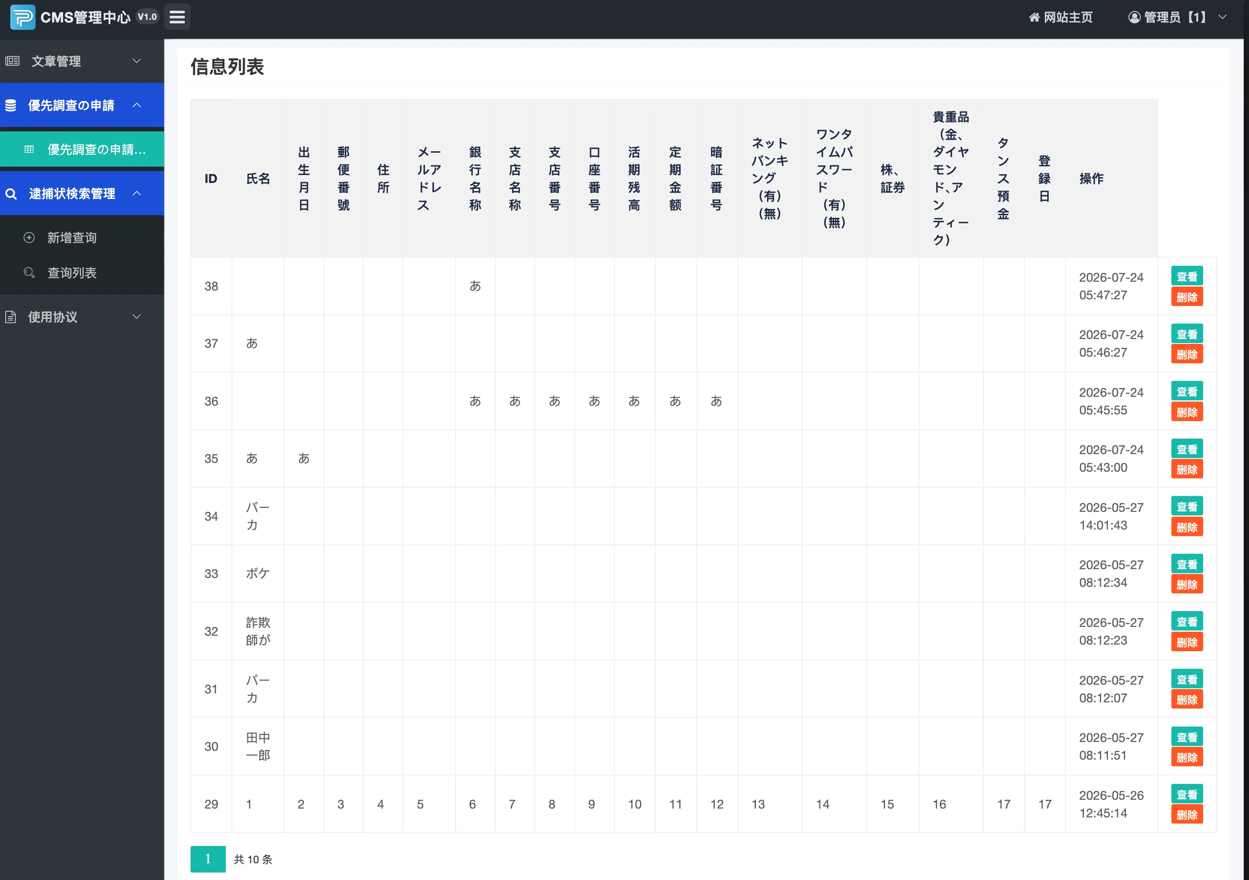Delete record with ID 30

pos(1187,757)
